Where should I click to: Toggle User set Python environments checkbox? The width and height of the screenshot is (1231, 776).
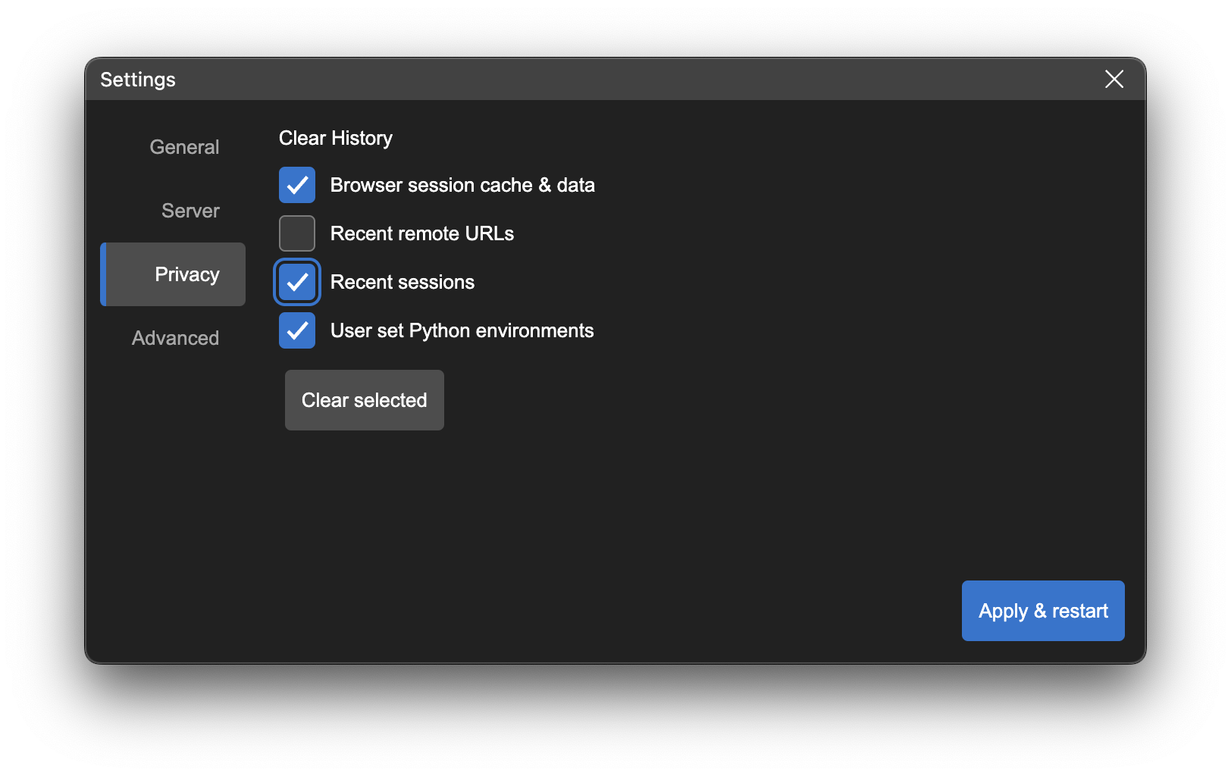(296, 330)
